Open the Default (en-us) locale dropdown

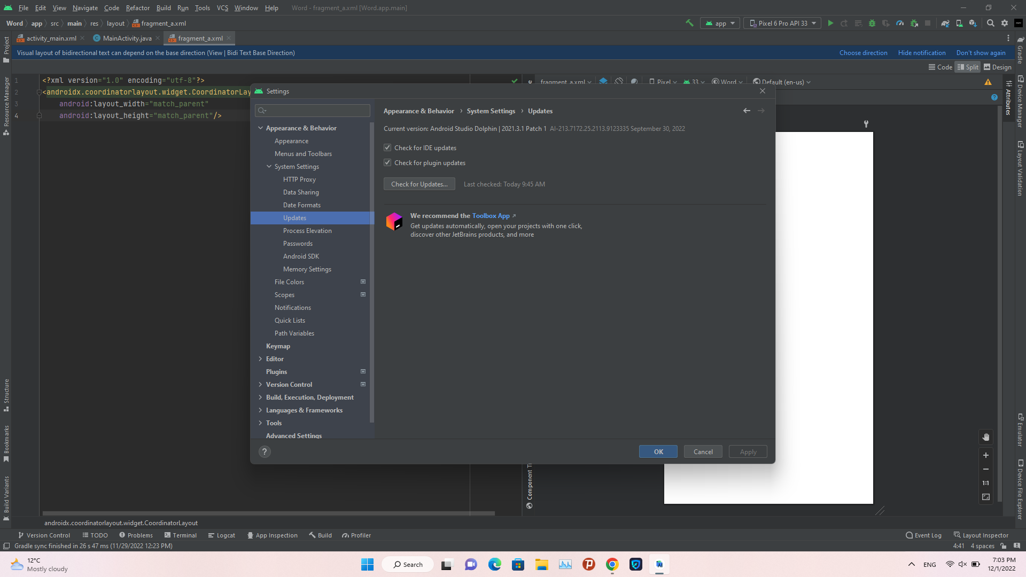click(x=782, y=82)
